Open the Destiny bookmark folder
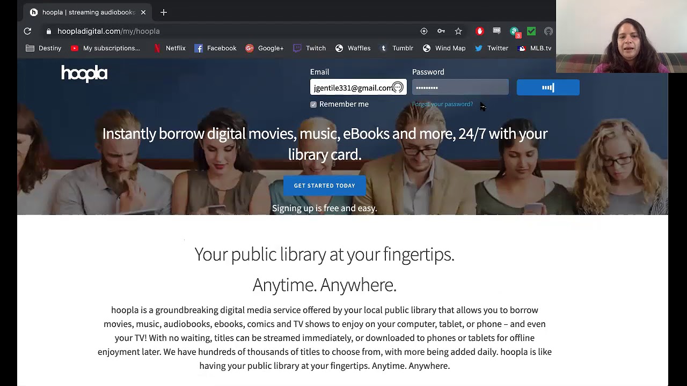Screen dimensions: 687x386 [x=43, y=48]
